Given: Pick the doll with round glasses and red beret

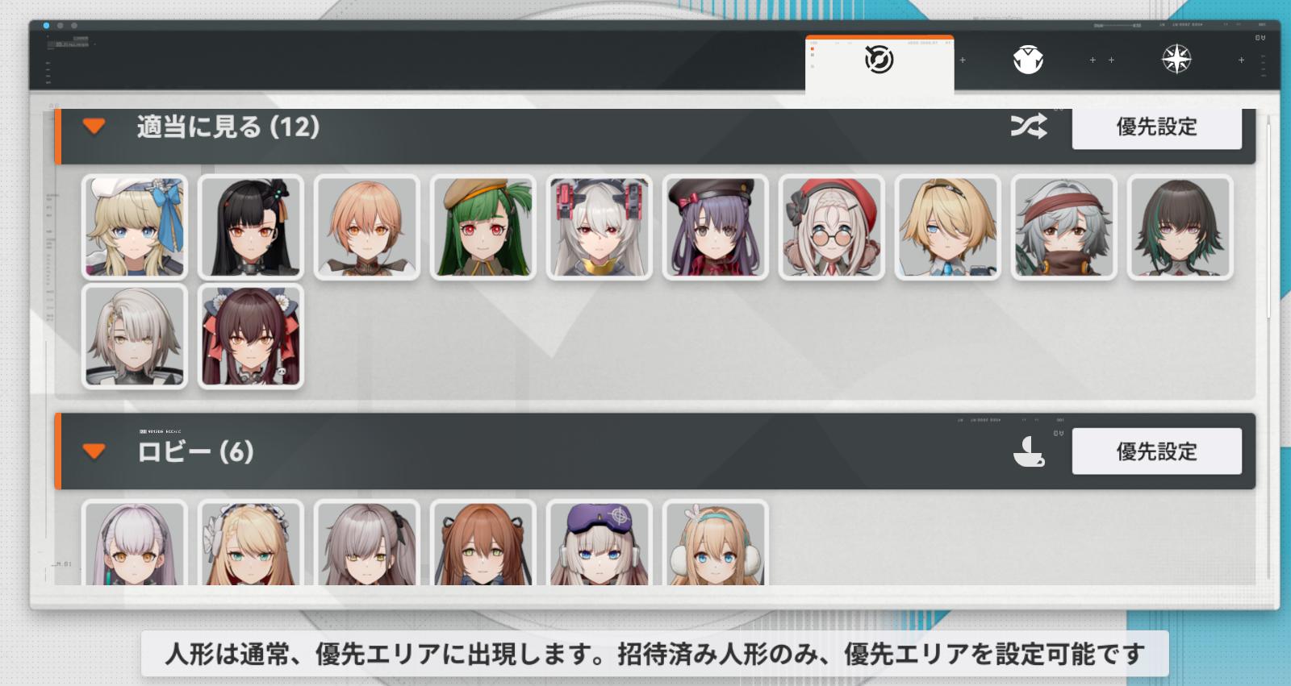Looking at the screenshot, I should [x=832, y=227].
